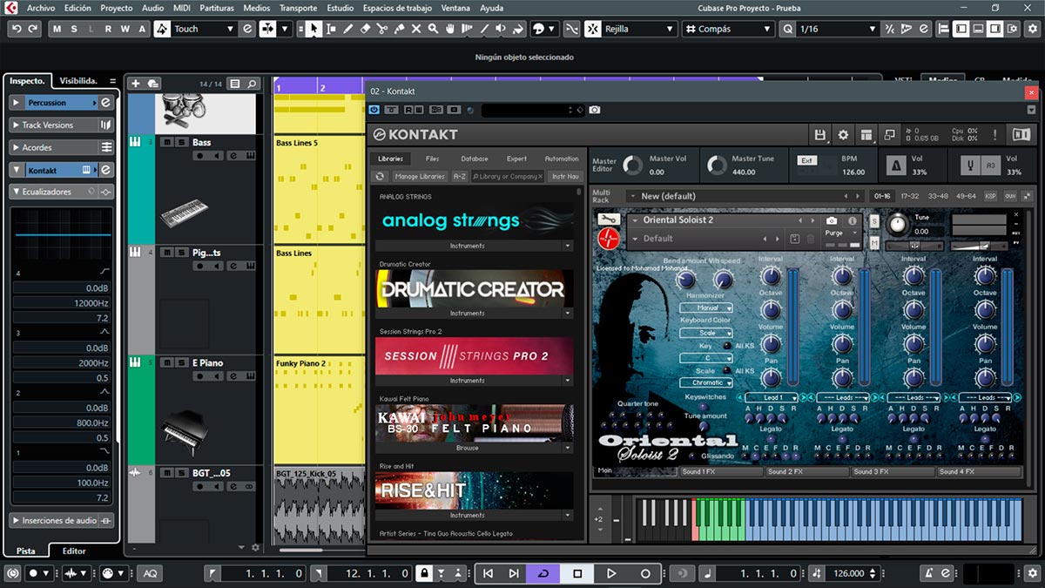Toggle global Mute M button in toolbar
The height and width of the screenshot is (588, 1045).
[x=57, y=29]
